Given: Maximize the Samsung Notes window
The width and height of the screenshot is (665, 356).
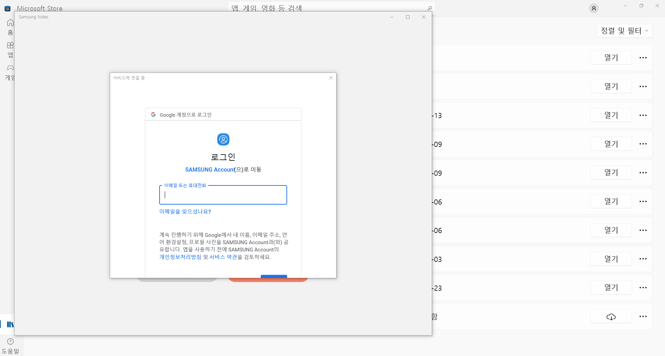Looking at the screenshot, I should pos(408,17).
